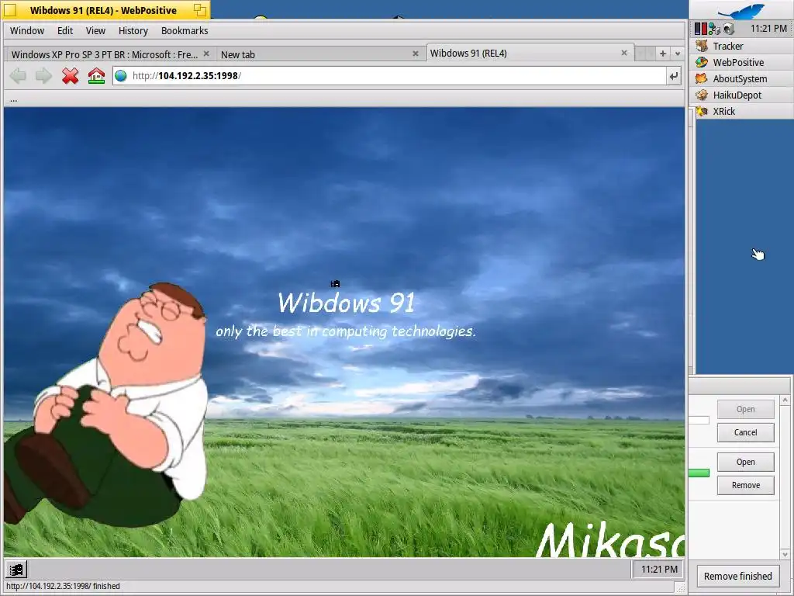Click the Wibdows 91 title text
The image size is (794, 596).
(347, 303)
